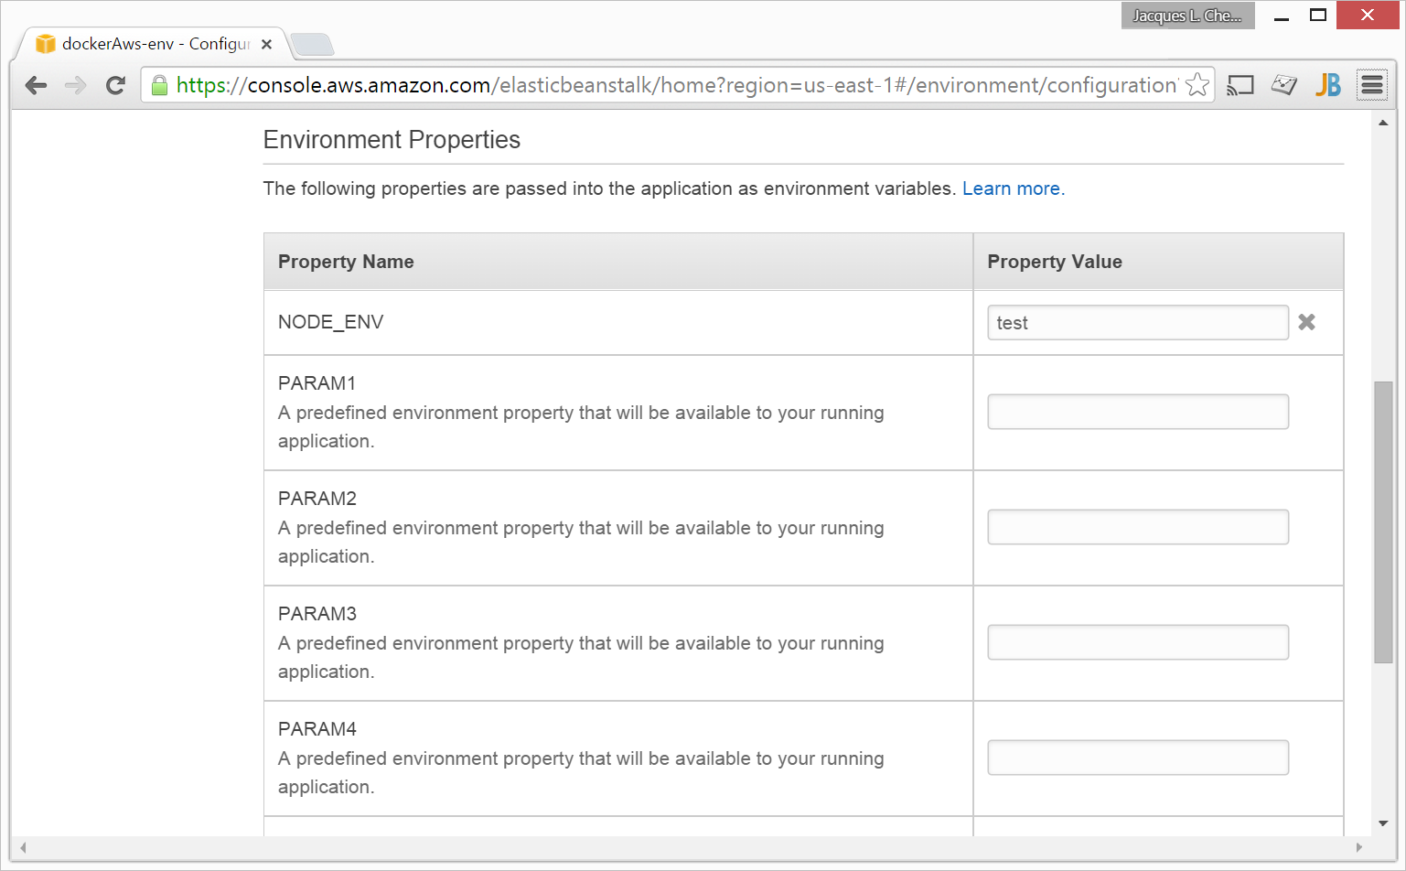Click the JB extension icon

(x=1327, y=85)
